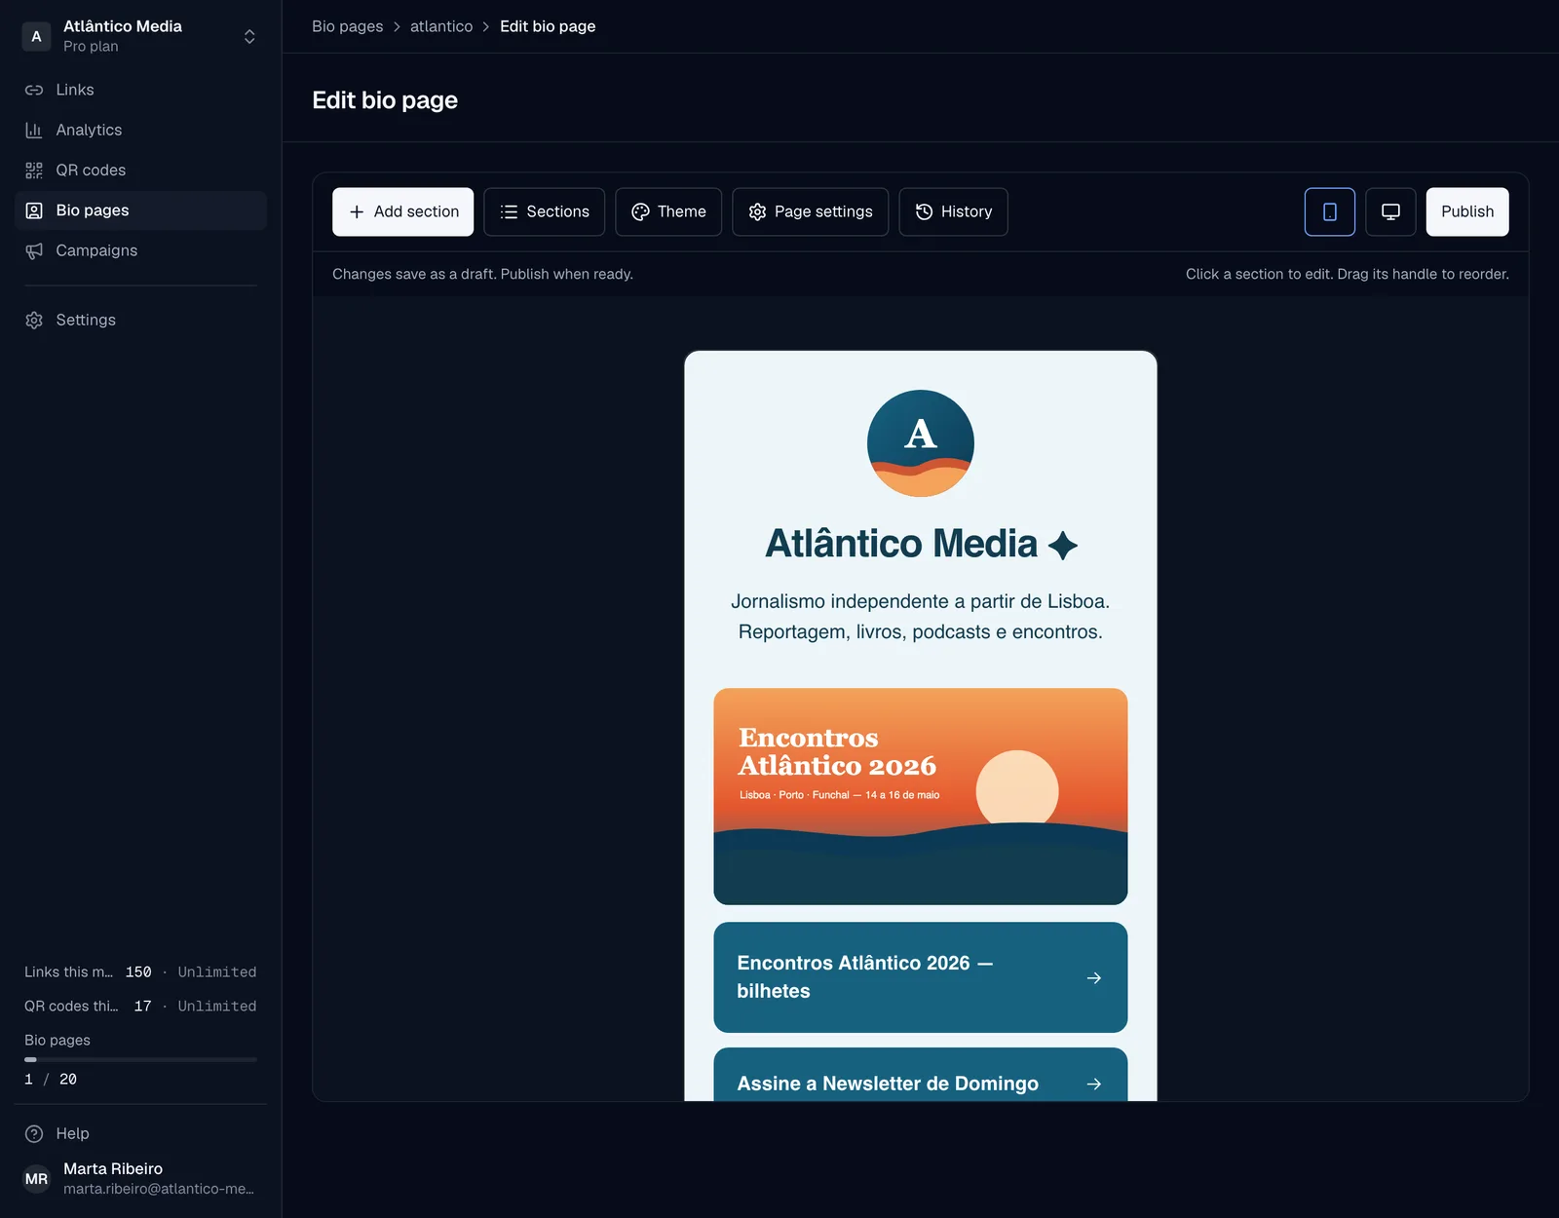The image size is (1559, 1218).
Task: Open the Links sidebar item
Action: (140, 90)
